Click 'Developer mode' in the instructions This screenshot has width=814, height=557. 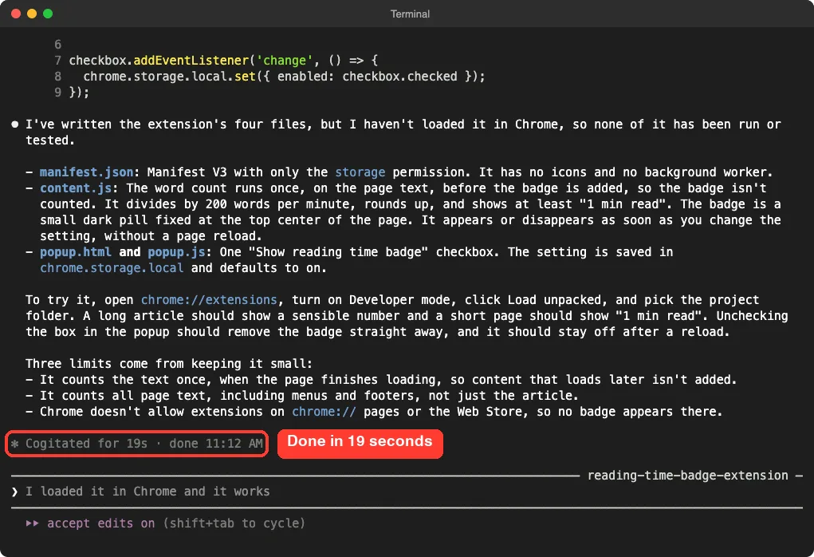(x=399, y=300)
